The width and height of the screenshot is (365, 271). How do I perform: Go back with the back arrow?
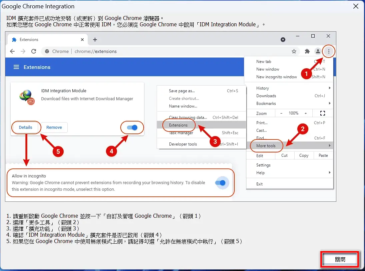point(12,51)
